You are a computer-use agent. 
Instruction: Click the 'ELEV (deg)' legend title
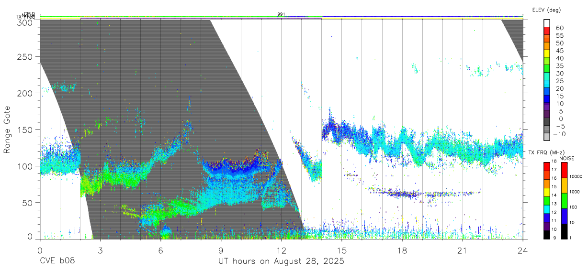click(x=546, y=10)
